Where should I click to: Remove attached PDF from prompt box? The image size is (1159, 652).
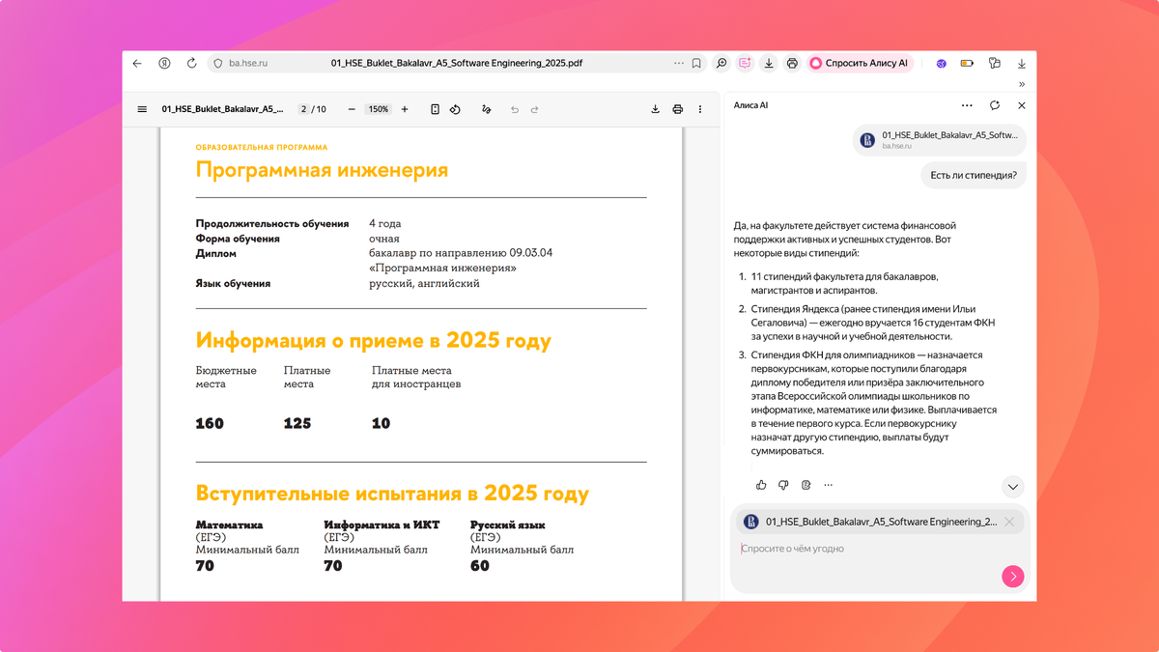[x=1009, y=522]
